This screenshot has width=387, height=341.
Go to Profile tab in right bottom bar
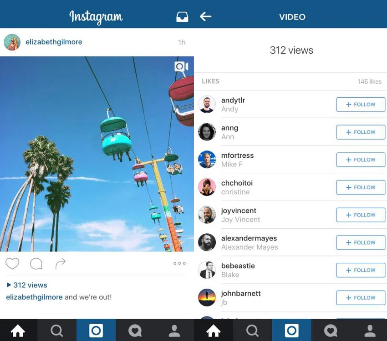(370, 330)
